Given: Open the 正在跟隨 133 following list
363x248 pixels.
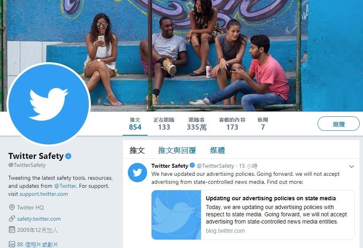Looking at the screenshot, I should point(164,124).
